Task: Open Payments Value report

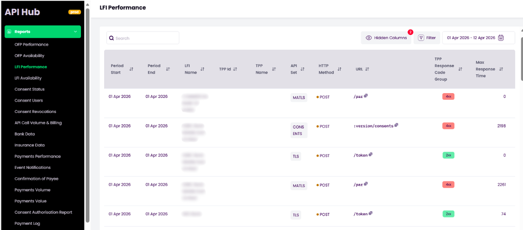Action: click(x=30, y=201)
